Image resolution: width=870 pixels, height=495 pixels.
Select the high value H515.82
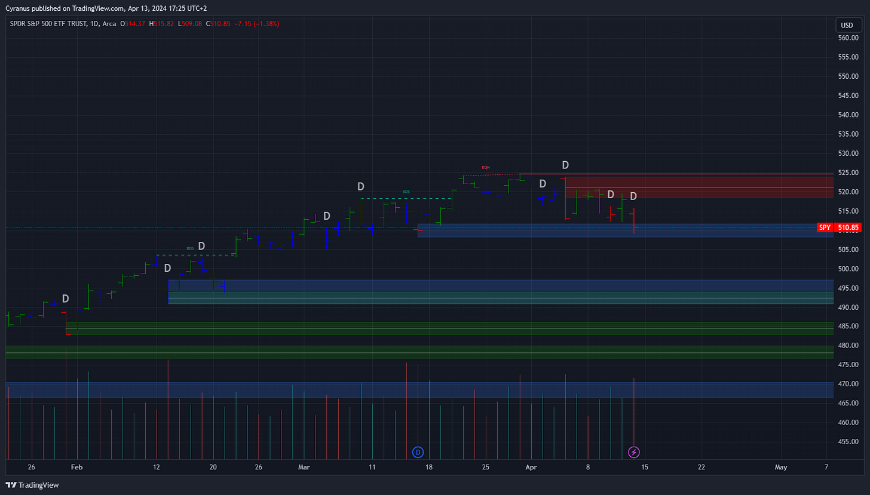pos(161,24)
